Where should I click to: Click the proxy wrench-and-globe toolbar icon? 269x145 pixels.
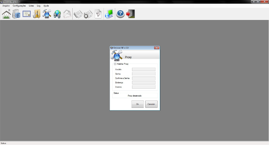click(x=47, y=14)
